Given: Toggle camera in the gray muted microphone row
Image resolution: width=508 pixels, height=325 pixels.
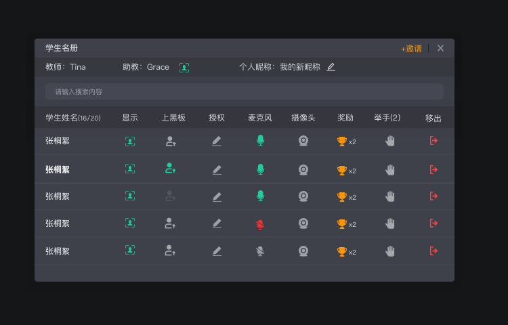Looking at the screenshot, I should point(303,251).
